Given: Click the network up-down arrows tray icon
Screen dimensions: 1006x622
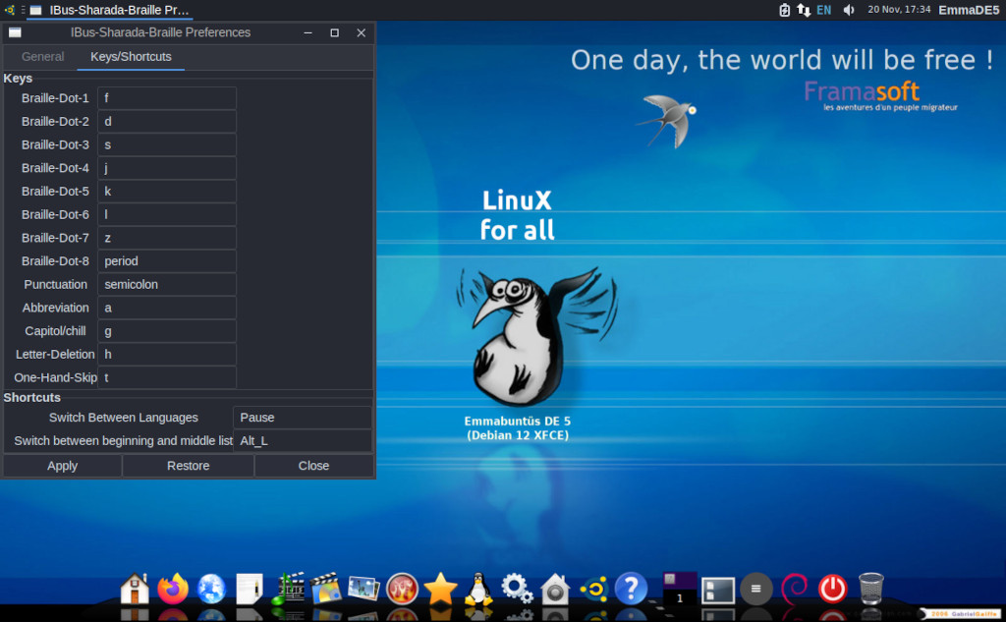Looking at the screenshot, I should (x=804, y=10).
